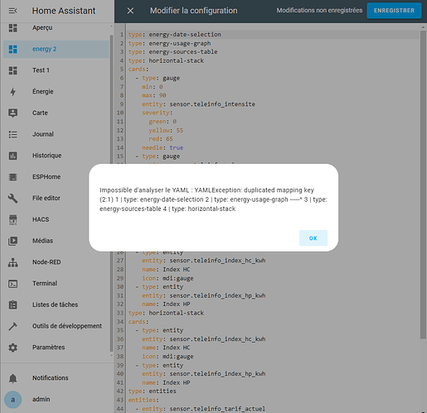Dismiss the YAML error with OK
427x413 pixels.
[313, 238]
